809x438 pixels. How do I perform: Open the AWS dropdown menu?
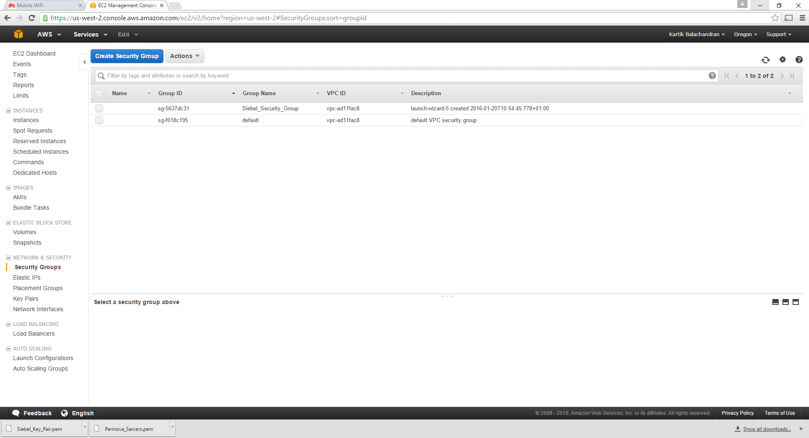(x=49, y=34)
